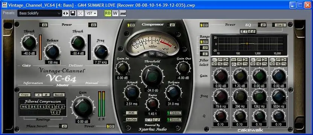This screenshot has height=135, width=313.
Task: Switch to compressor C2 tab
Action: [156, 120]
